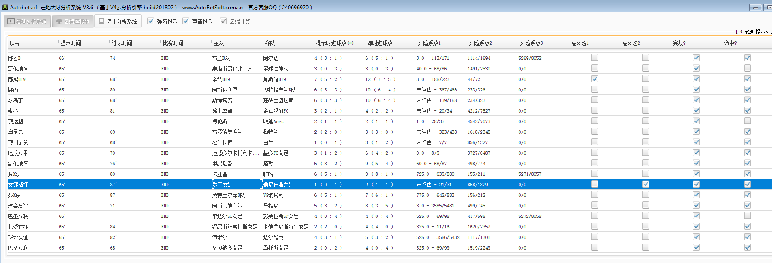Click the Autobetsoft app icon in title bar
The width and height of the screenshot is (772, 263).
coord(5,7)
